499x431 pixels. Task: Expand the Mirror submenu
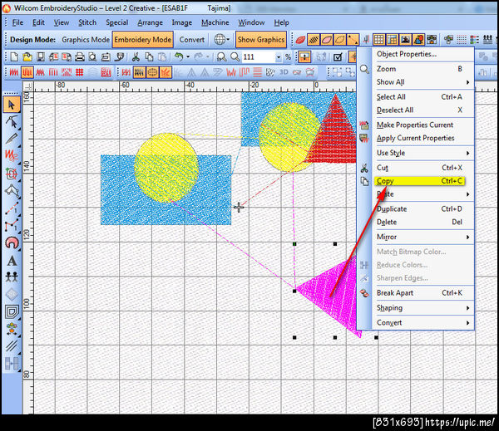[425, 238]
